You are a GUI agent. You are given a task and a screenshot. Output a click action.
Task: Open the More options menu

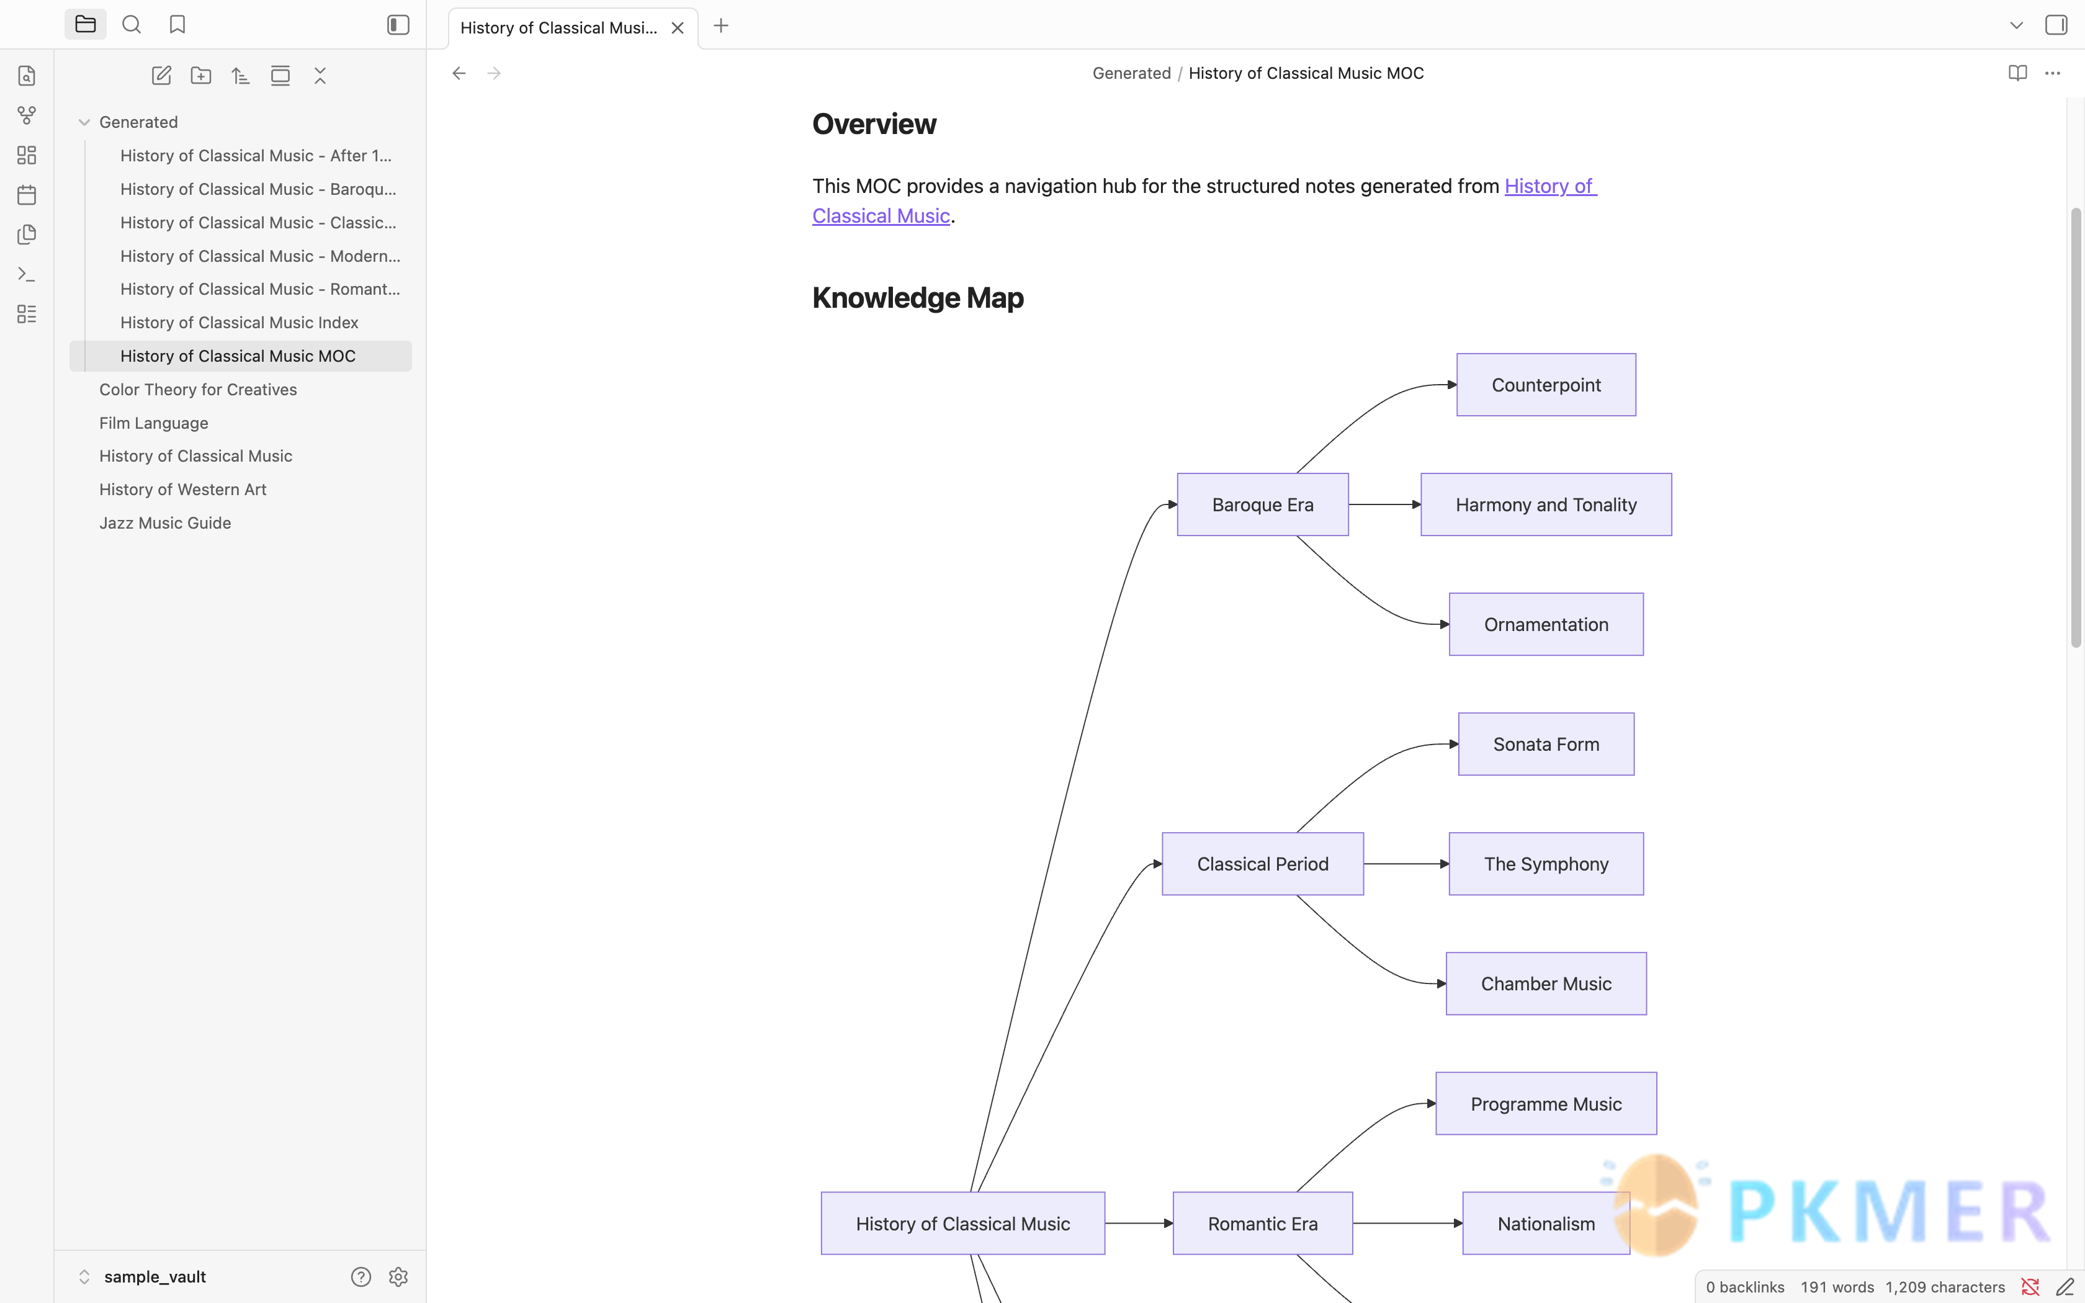tap(2052, 73)
